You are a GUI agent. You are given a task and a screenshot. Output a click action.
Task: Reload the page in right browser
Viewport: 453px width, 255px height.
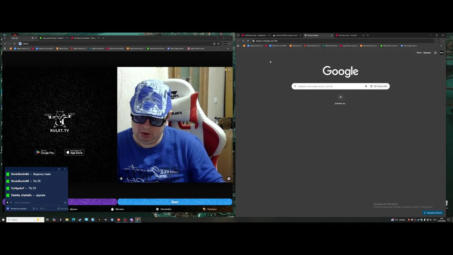pyautogui.click(x=248, y=41)
